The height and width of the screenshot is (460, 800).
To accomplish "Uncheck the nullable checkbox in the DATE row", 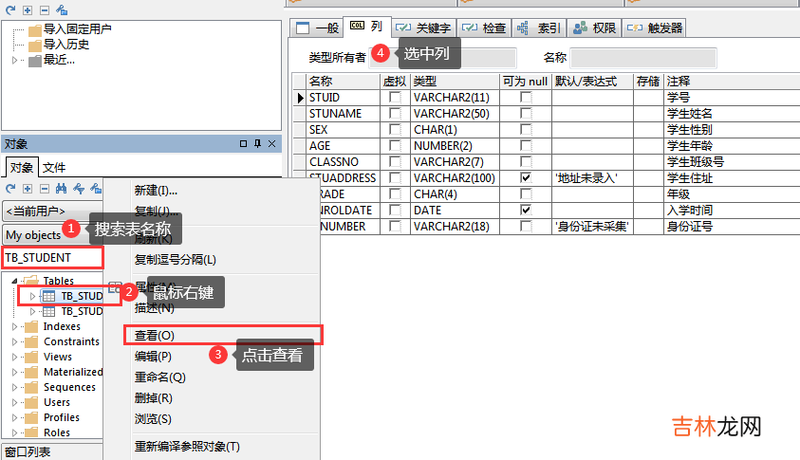I will (526, 210).
